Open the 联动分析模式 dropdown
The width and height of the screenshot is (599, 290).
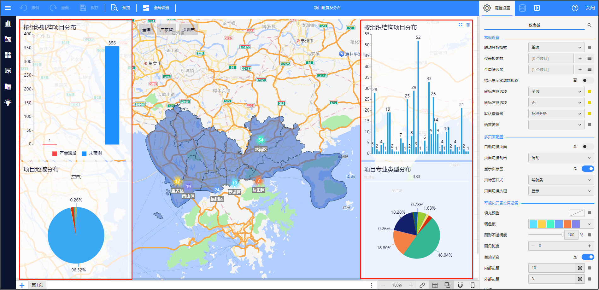[x=556, y=47]
